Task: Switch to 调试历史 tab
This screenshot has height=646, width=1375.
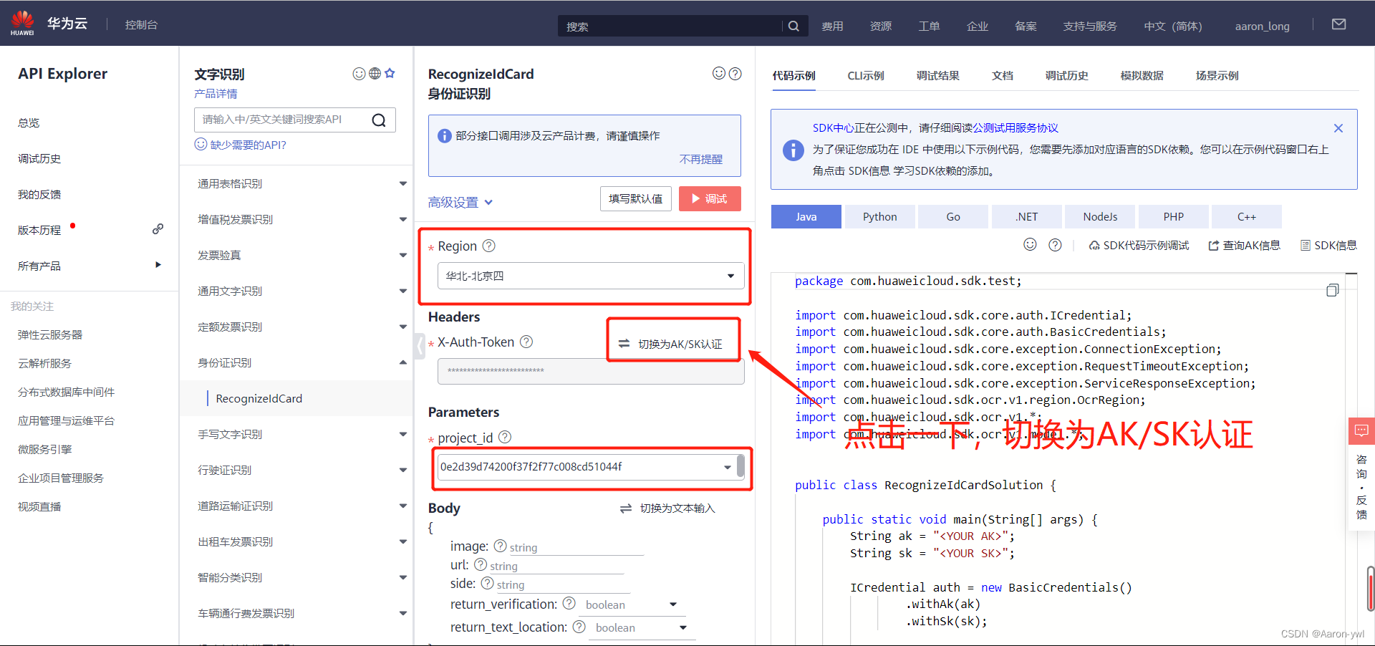Action: [x=1066, y=75]
